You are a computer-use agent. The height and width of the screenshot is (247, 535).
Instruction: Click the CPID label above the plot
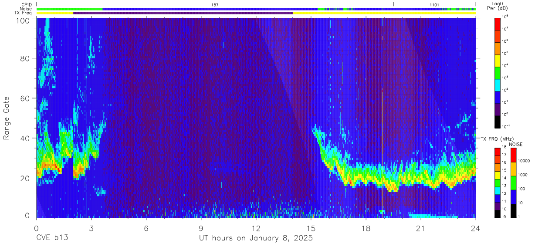click(26, 4)
